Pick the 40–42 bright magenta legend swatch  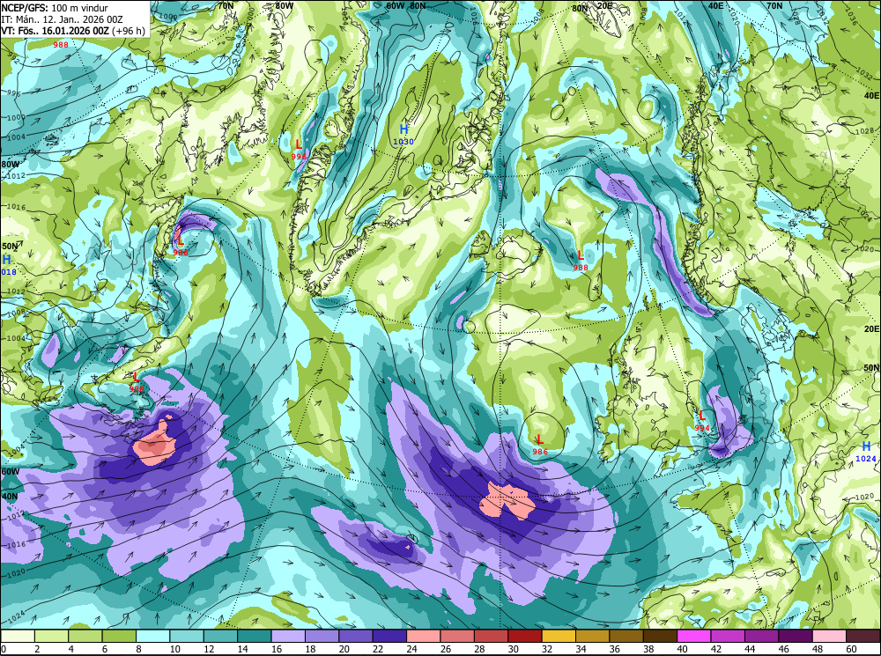[x=694, y=636]
